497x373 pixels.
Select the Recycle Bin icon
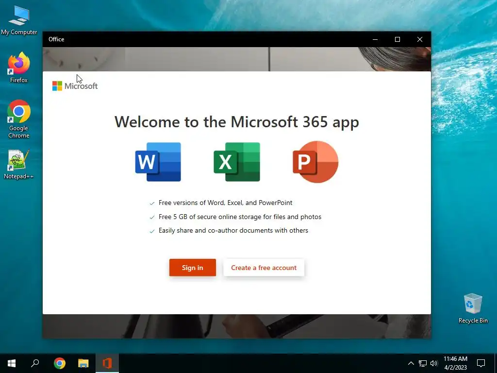click(x=473, y=308)
